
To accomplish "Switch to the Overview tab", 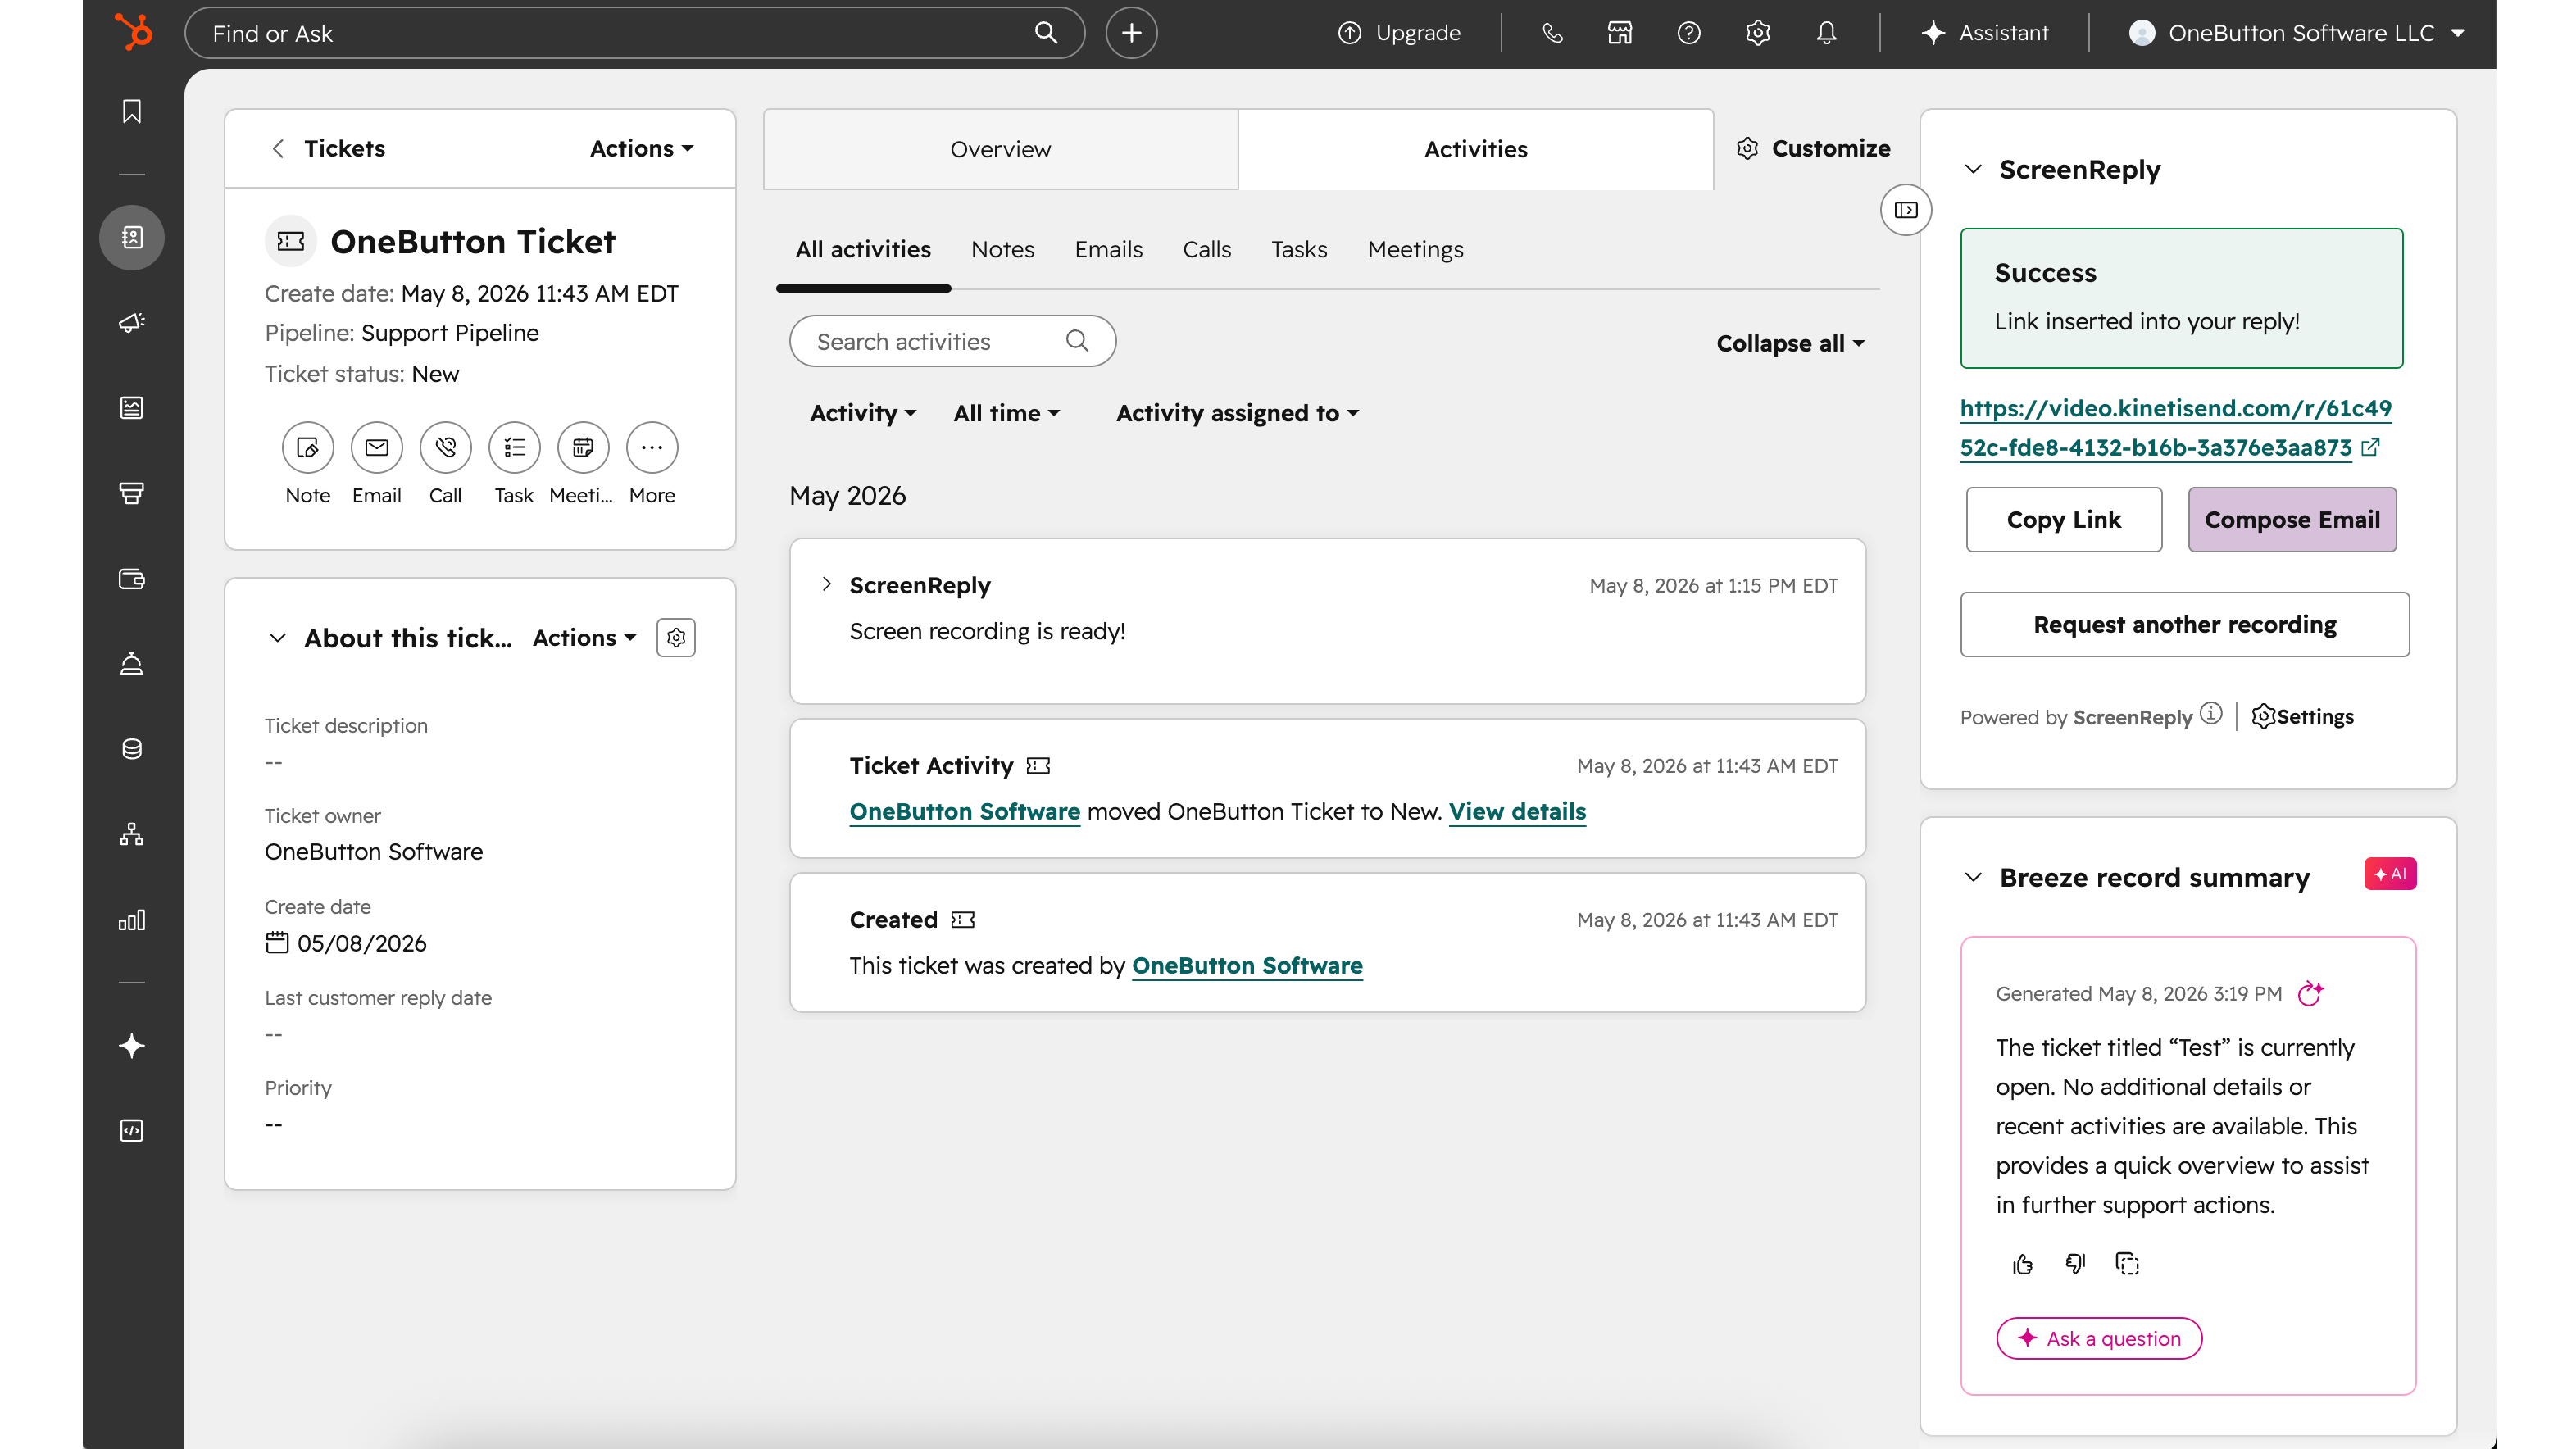I will 1000,149.
